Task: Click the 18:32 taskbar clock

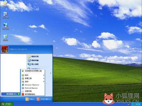Action: tap(138, 104)
